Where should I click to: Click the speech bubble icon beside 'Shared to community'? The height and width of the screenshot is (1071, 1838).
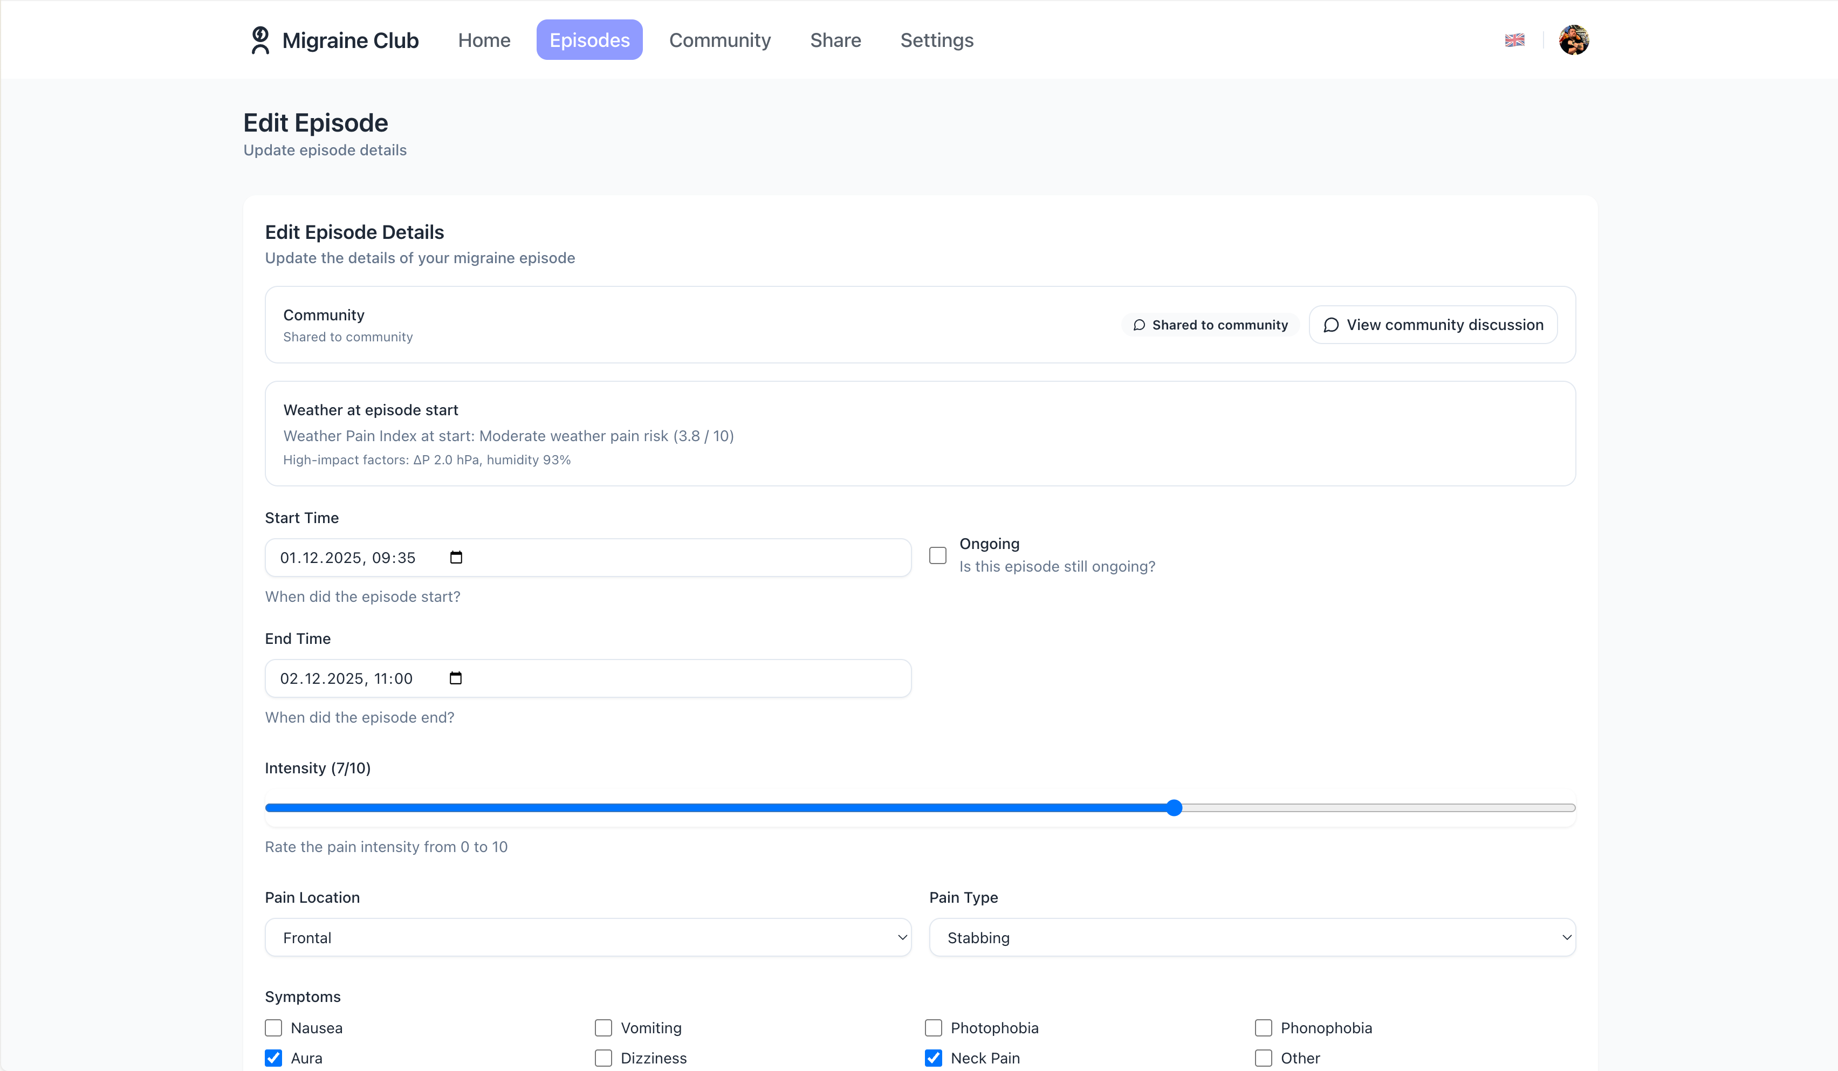tap(1139, 325)
